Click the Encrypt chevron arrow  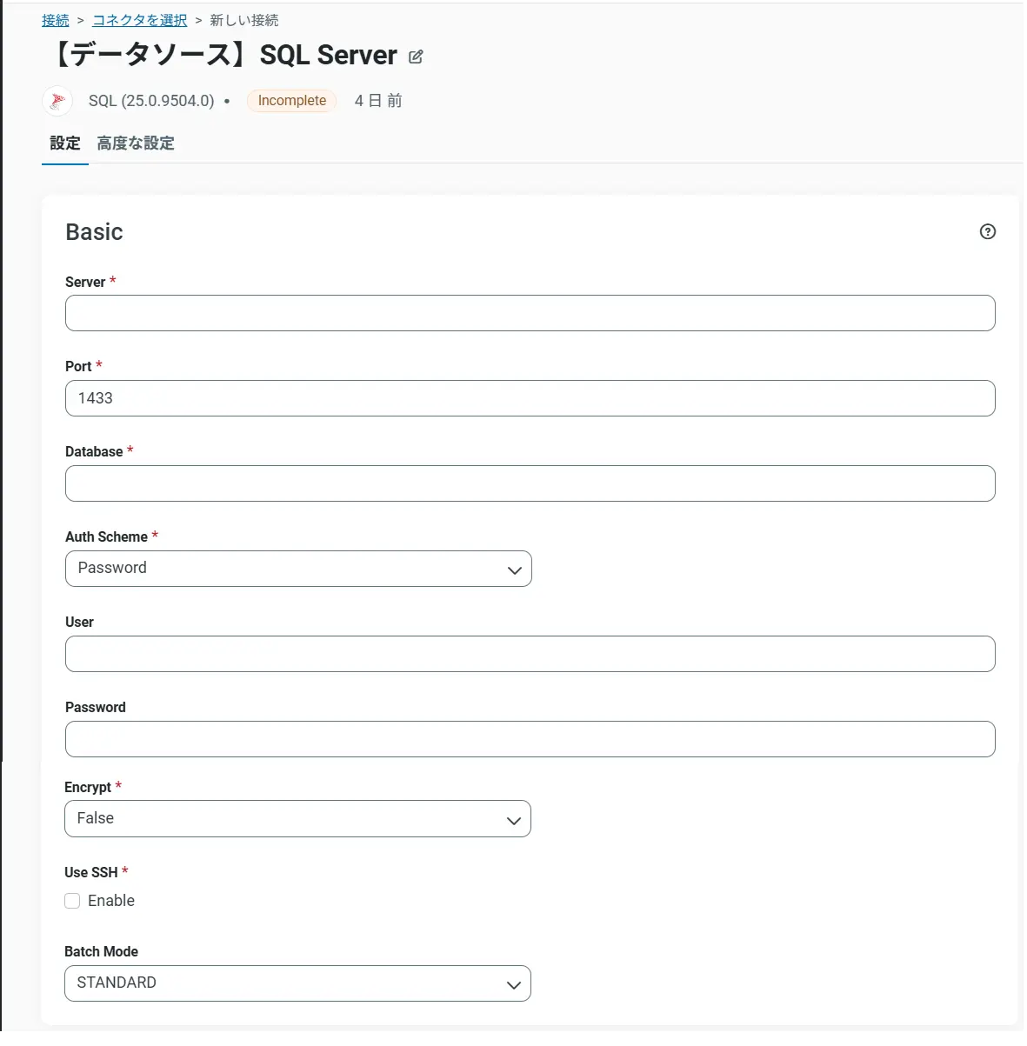click(513, 821)
